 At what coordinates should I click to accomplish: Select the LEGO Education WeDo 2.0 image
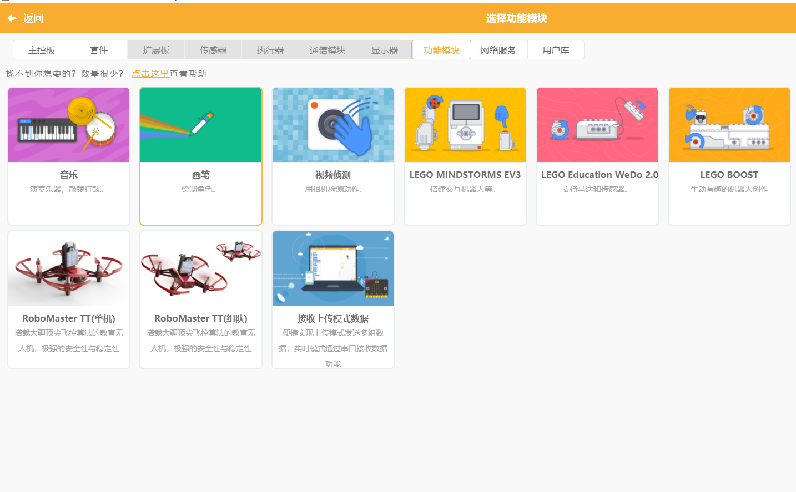pyautogui.click(x=597, y=125)
